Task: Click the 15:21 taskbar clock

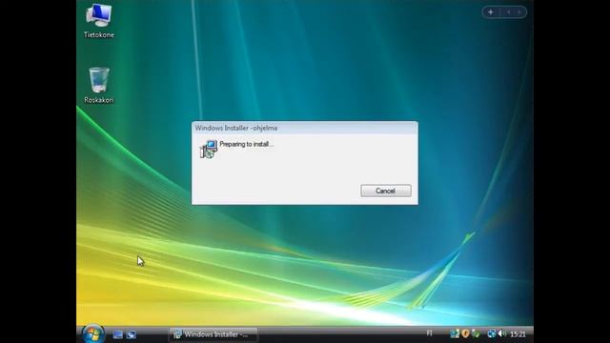Action: click(518, 334)
